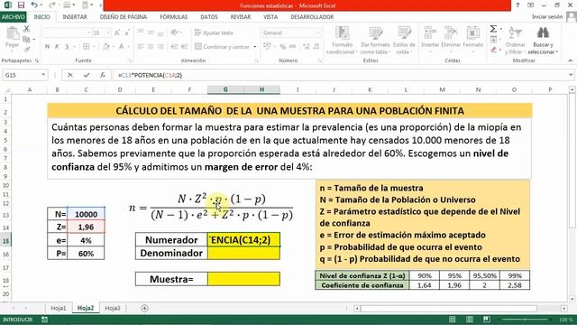Click the Font color A icon
577x325 pixels.
coord(121,46)
